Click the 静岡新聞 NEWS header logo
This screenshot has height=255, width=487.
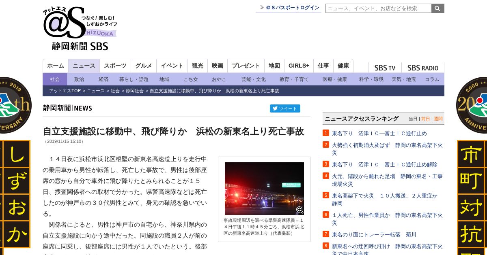click(x=67, y=108)
